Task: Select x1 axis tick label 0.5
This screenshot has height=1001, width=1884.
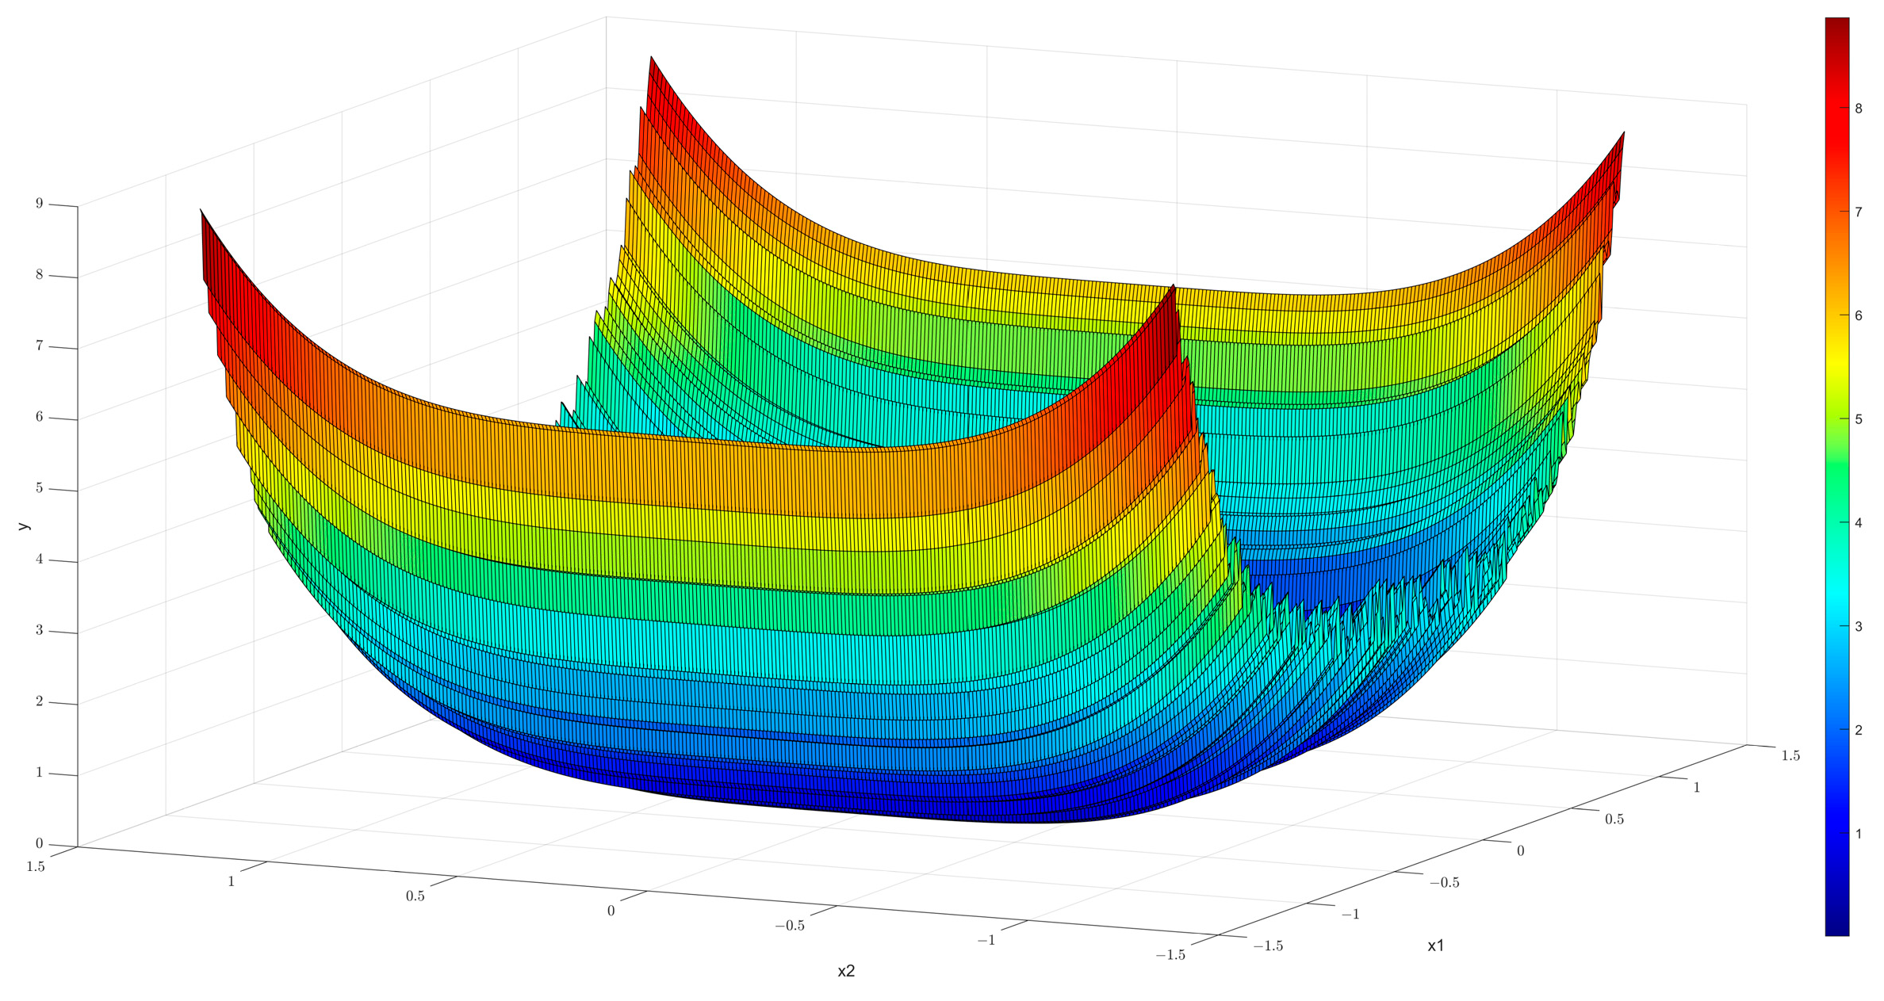Action: coord(1615,820)
